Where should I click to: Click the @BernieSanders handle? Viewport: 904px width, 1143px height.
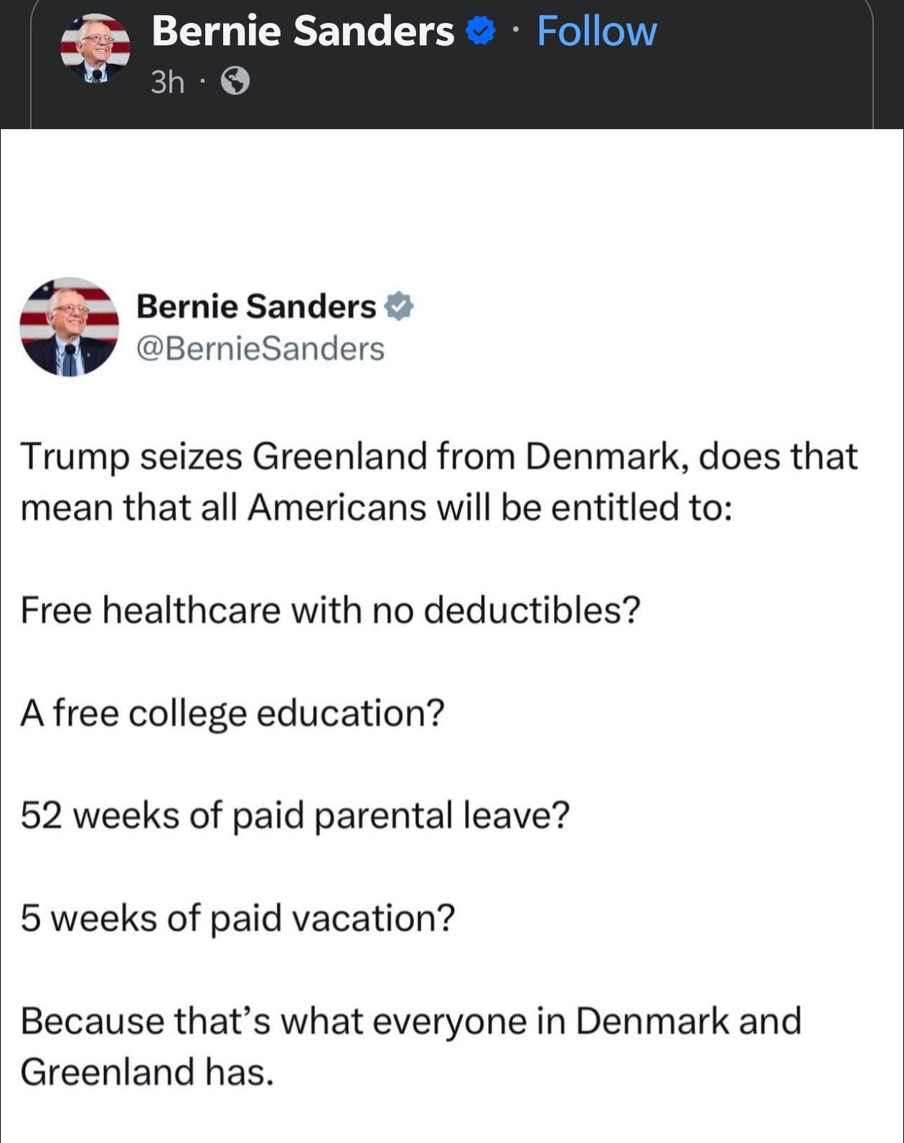tap(260, 349)
